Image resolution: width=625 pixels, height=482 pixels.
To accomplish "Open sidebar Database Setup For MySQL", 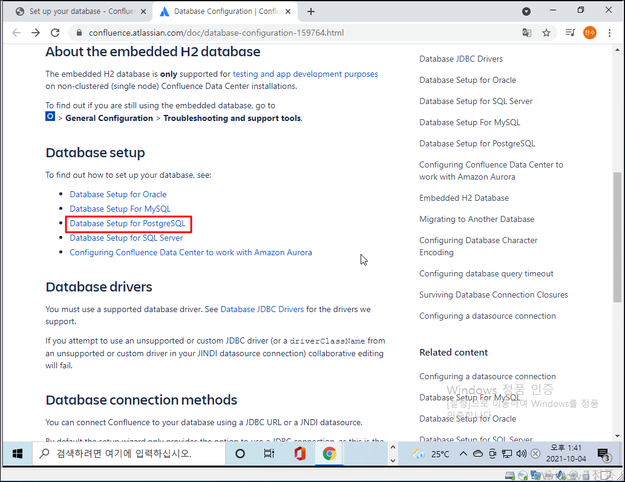I will click(470, 122).
